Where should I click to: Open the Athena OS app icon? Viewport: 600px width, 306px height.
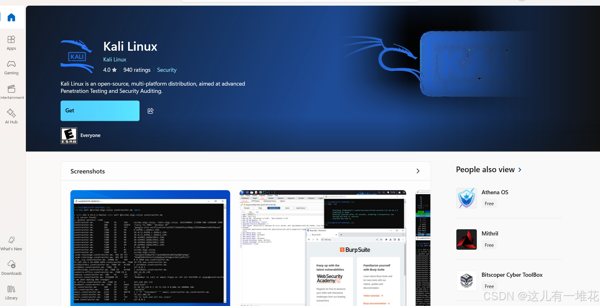[466, 198]
